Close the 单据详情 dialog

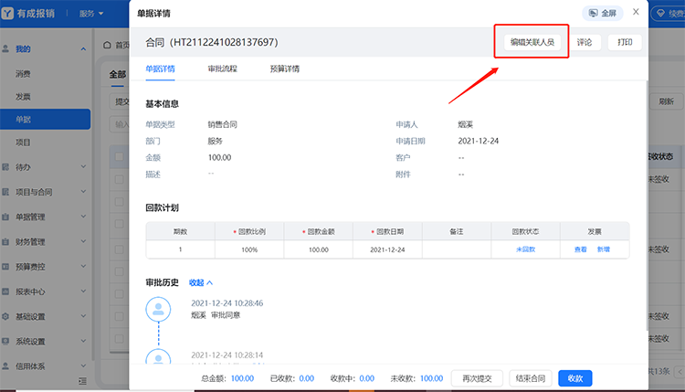coord(636,13)
